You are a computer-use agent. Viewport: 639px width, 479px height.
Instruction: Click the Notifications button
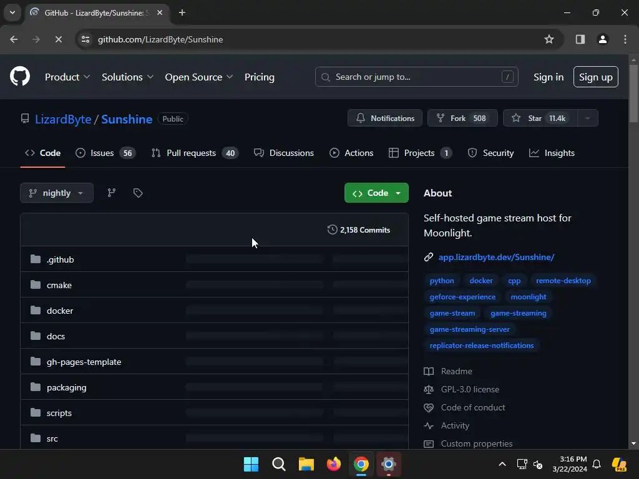tap(384, 118)
